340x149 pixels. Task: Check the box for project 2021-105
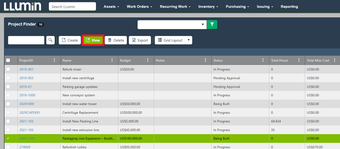point(8,130)
